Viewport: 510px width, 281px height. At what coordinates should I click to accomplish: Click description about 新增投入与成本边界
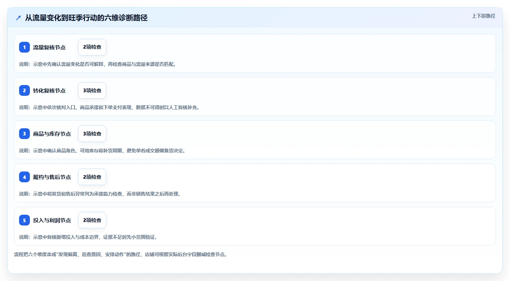88,237
